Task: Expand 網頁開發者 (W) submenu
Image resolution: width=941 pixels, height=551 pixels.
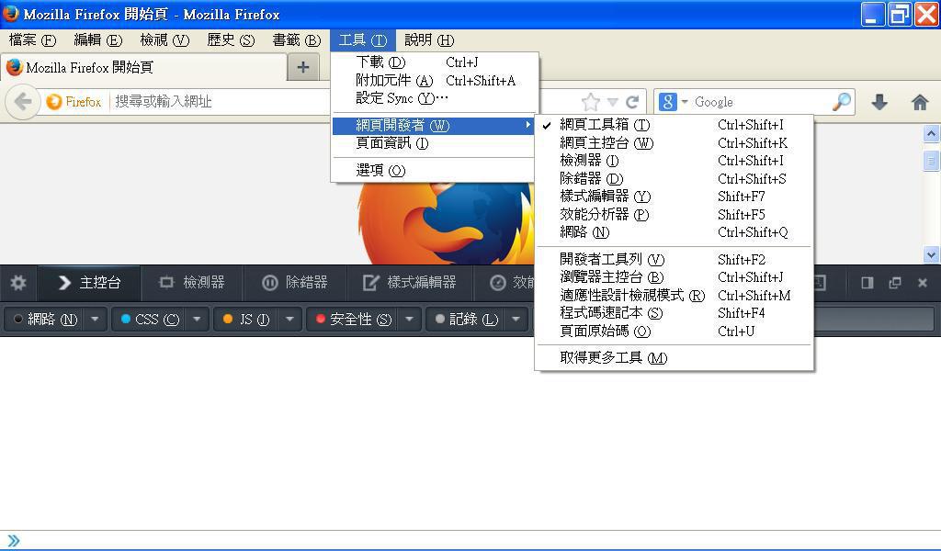Action: [x=433, y=125]
